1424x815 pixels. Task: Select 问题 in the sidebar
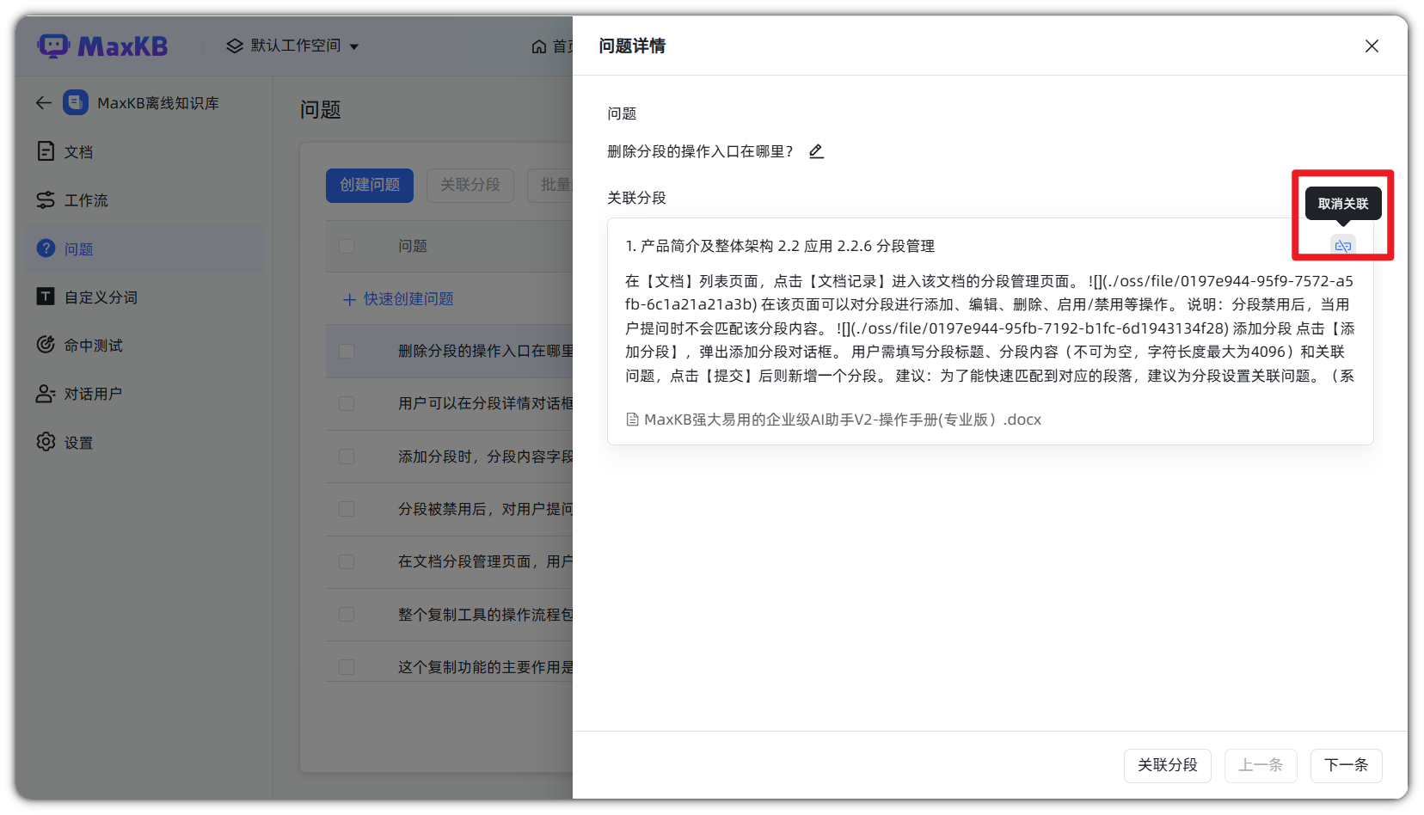point(144,249)
